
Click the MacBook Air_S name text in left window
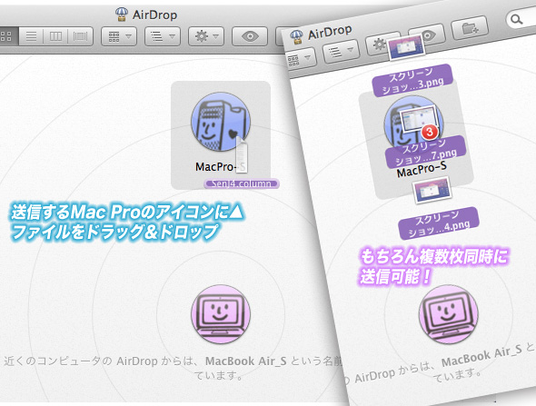[x=246, y=361]
